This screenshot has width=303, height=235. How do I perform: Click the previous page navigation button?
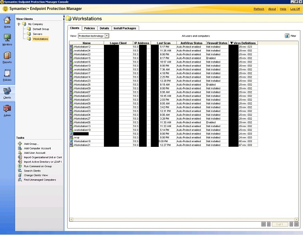(x=269, y=224)
